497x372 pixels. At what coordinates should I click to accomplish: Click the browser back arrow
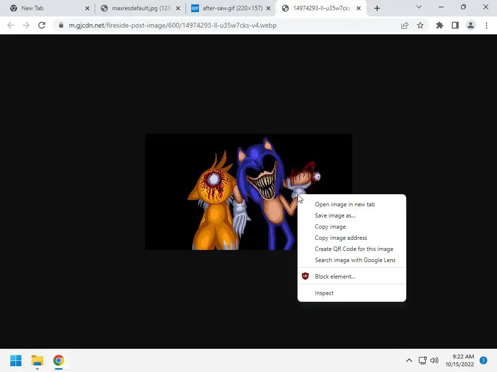(x=11, y=25)
